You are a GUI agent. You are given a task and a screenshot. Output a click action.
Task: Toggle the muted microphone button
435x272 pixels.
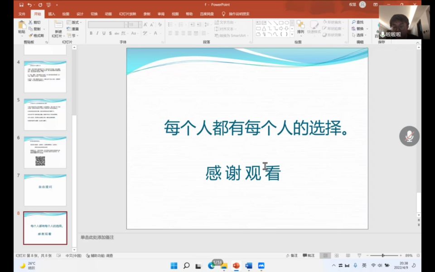coord(409,136)
